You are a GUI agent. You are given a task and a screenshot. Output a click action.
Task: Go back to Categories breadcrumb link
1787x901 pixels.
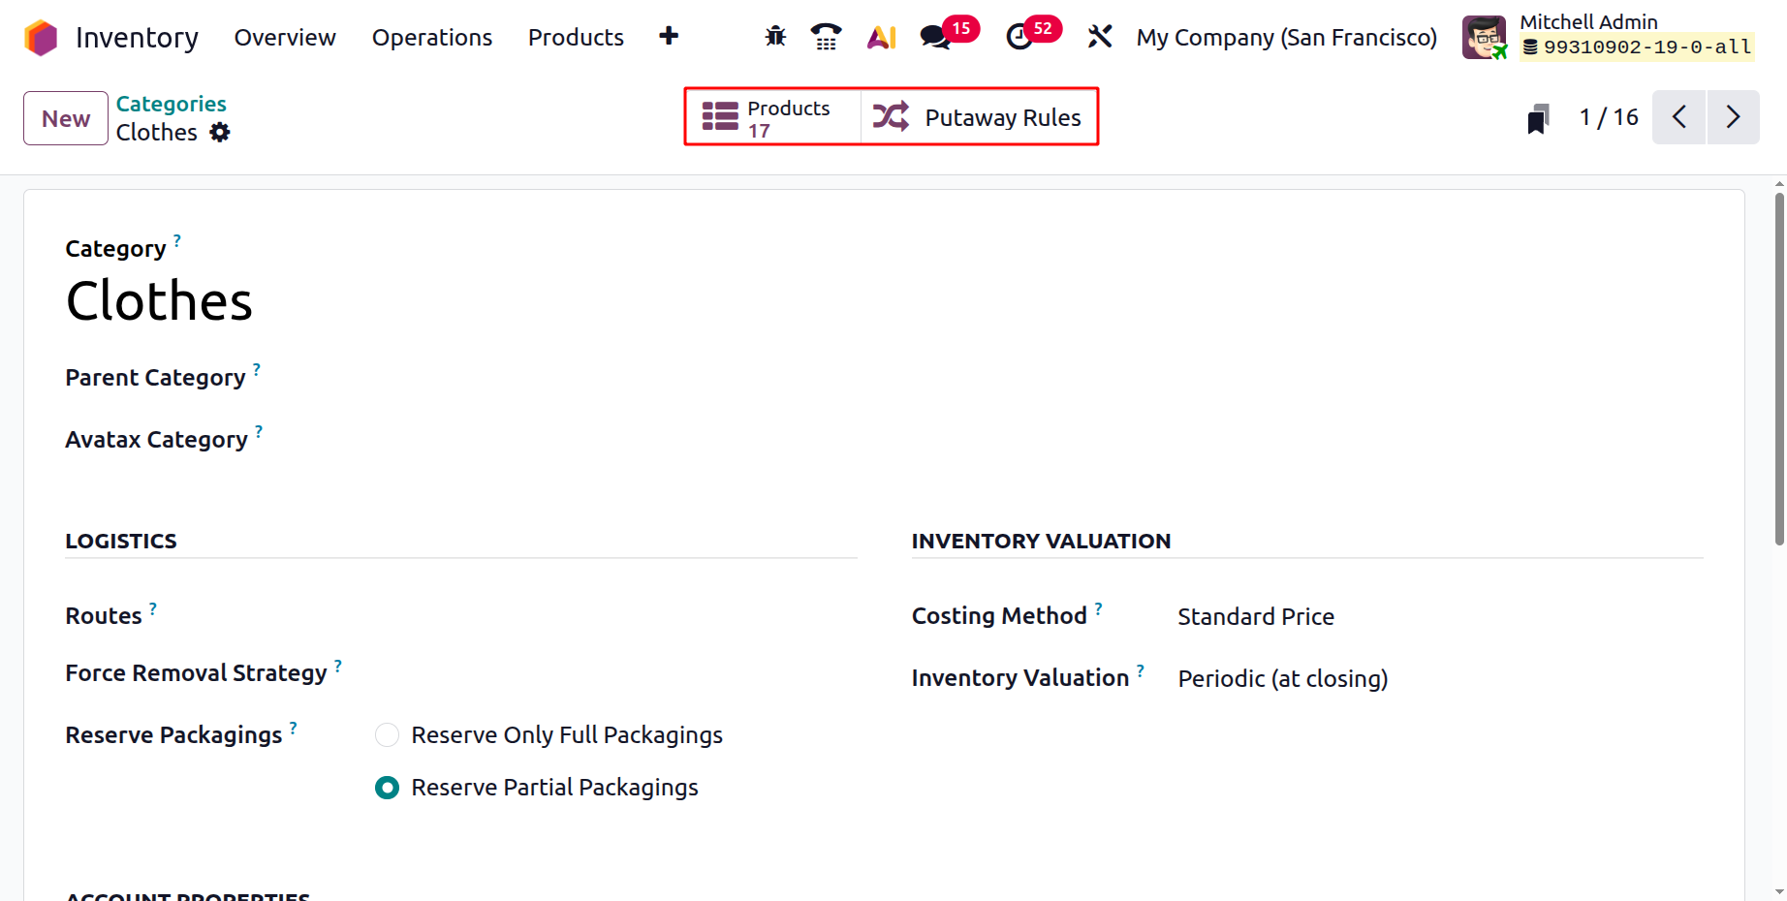click(171, 104)
